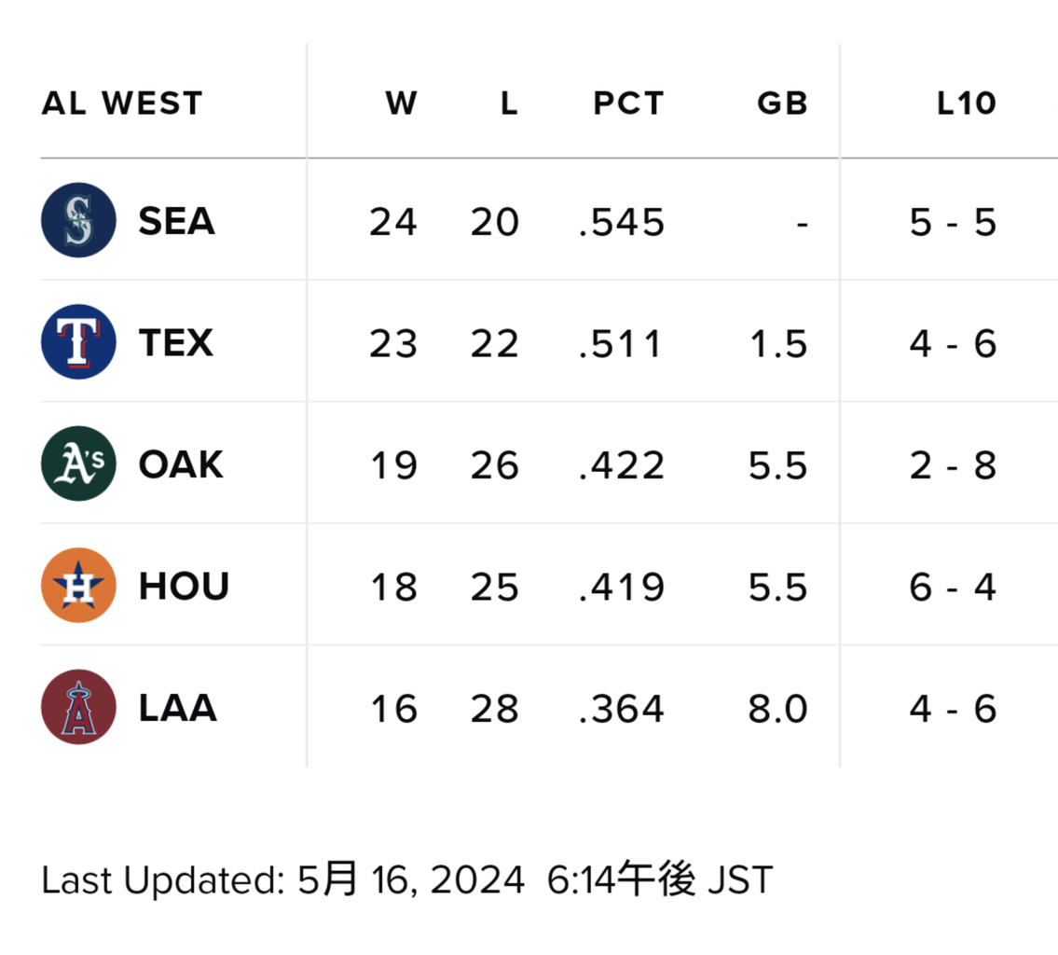The height and width of the screenshot is (955, 1058).
Task: Sort by the GB column header
Action: coord(782,104)
